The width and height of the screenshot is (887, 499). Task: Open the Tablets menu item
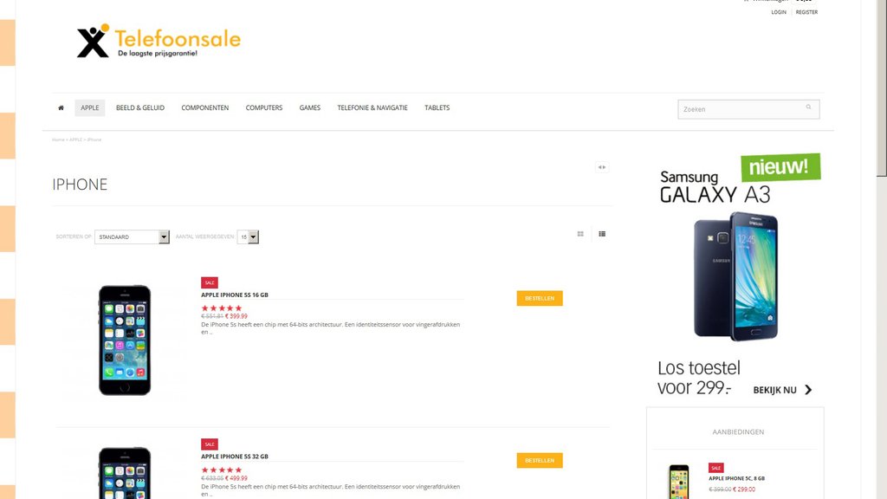[x=437, y=107]
